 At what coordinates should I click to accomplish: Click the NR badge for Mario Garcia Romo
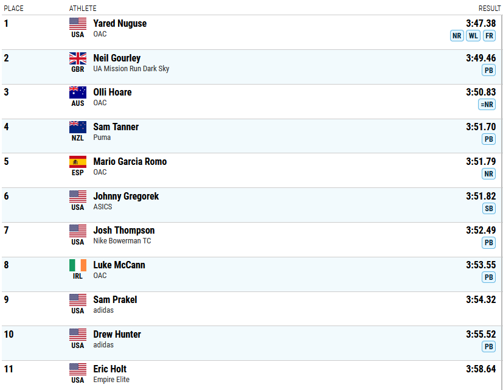point(488,174)
